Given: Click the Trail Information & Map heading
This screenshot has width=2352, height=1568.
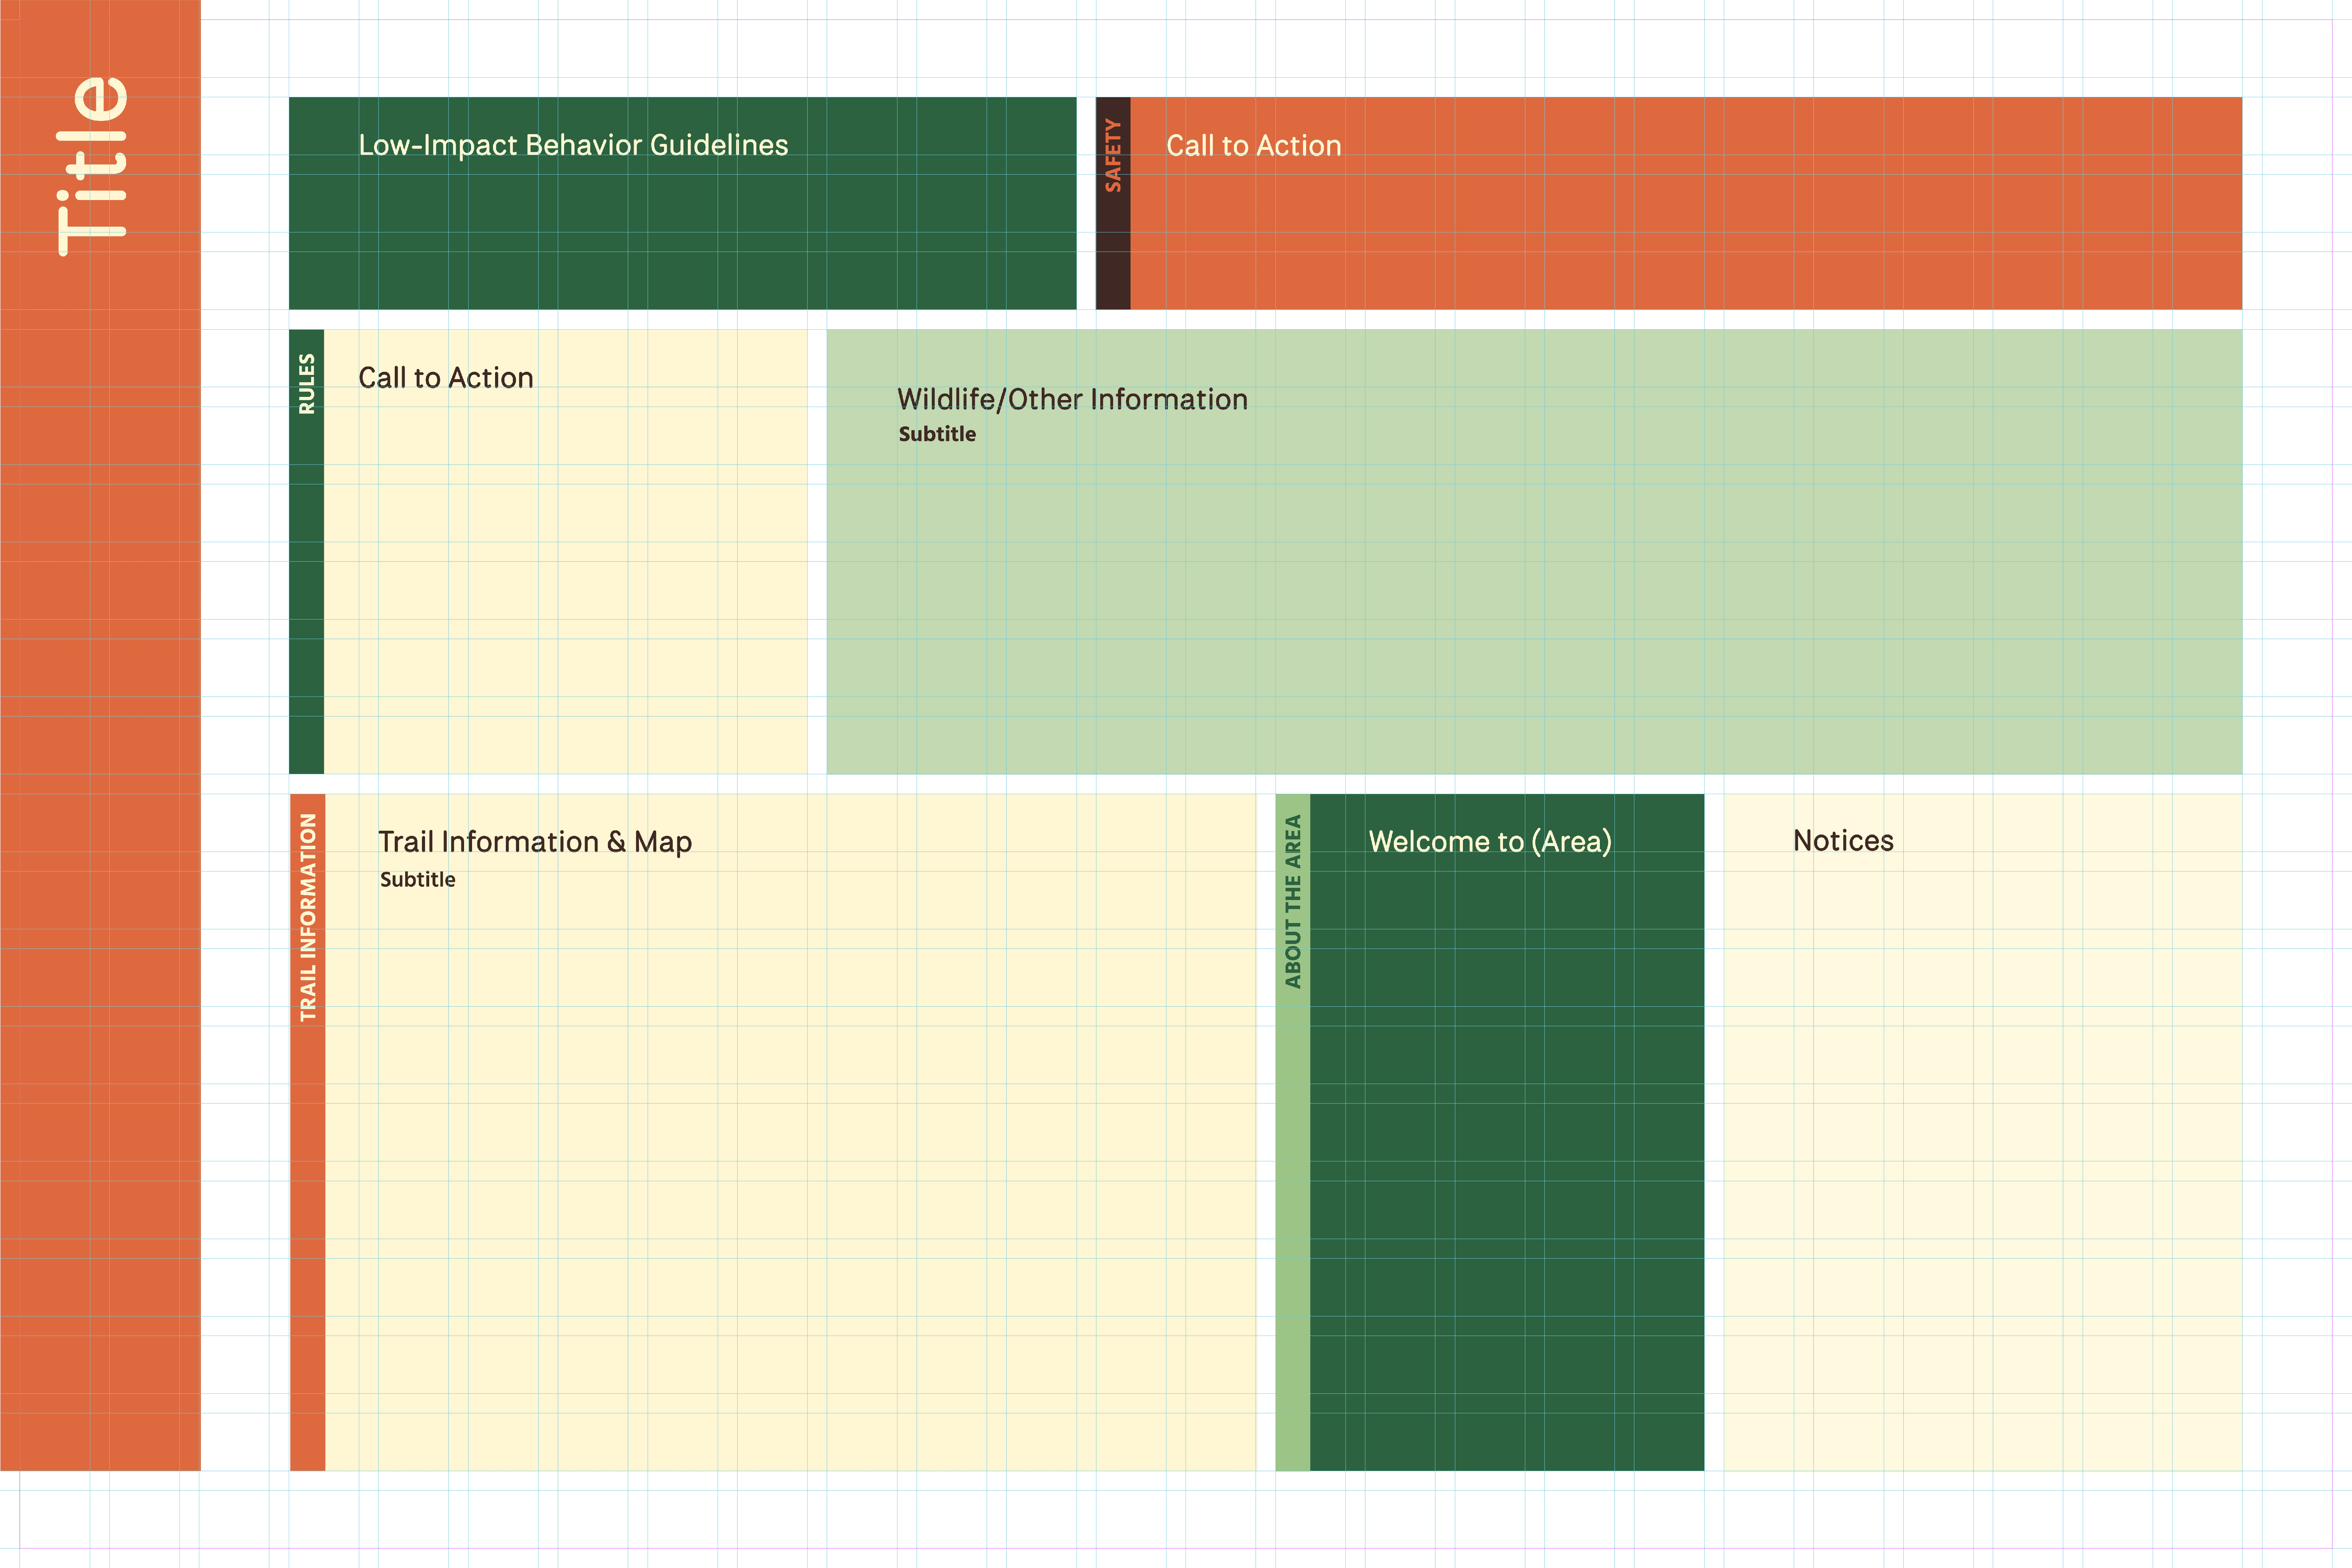Looking at the screenshot, I should tap(535, 842).
